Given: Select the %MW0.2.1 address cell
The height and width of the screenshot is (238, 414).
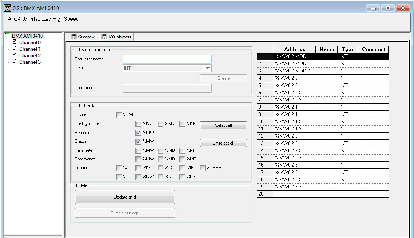Looking at the screenshot, I should 295,107.
